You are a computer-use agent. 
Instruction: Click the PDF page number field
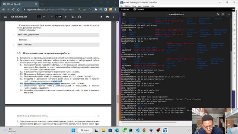pos(39,17)
